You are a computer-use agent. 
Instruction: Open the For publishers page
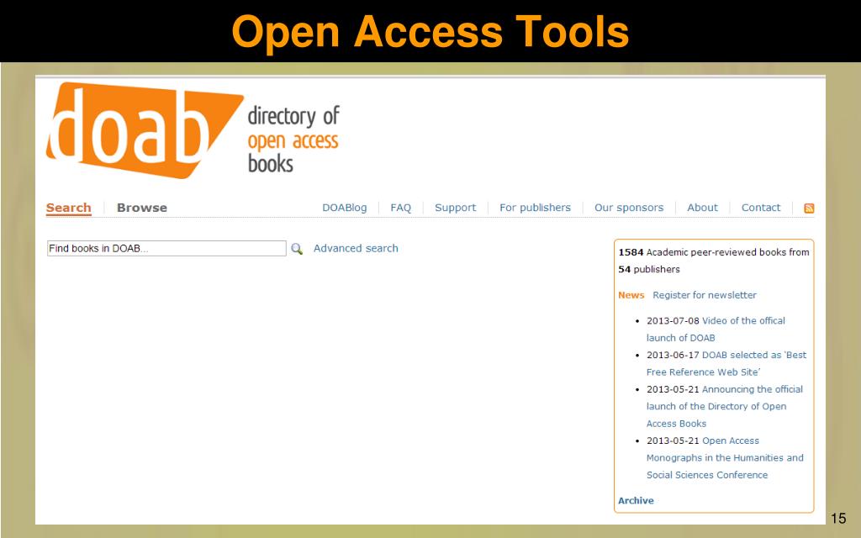(x=535, y=208)
